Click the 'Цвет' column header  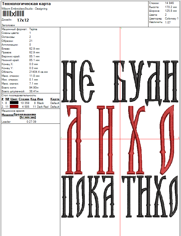click(14, 99)
